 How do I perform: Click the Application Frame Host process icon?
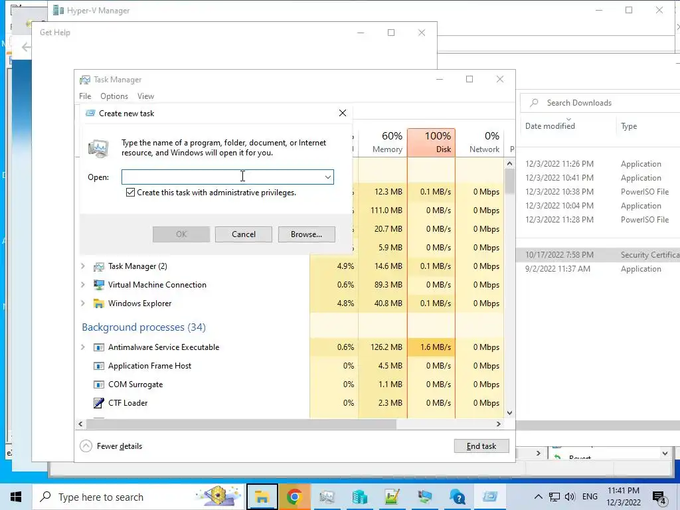coord(99,366)
